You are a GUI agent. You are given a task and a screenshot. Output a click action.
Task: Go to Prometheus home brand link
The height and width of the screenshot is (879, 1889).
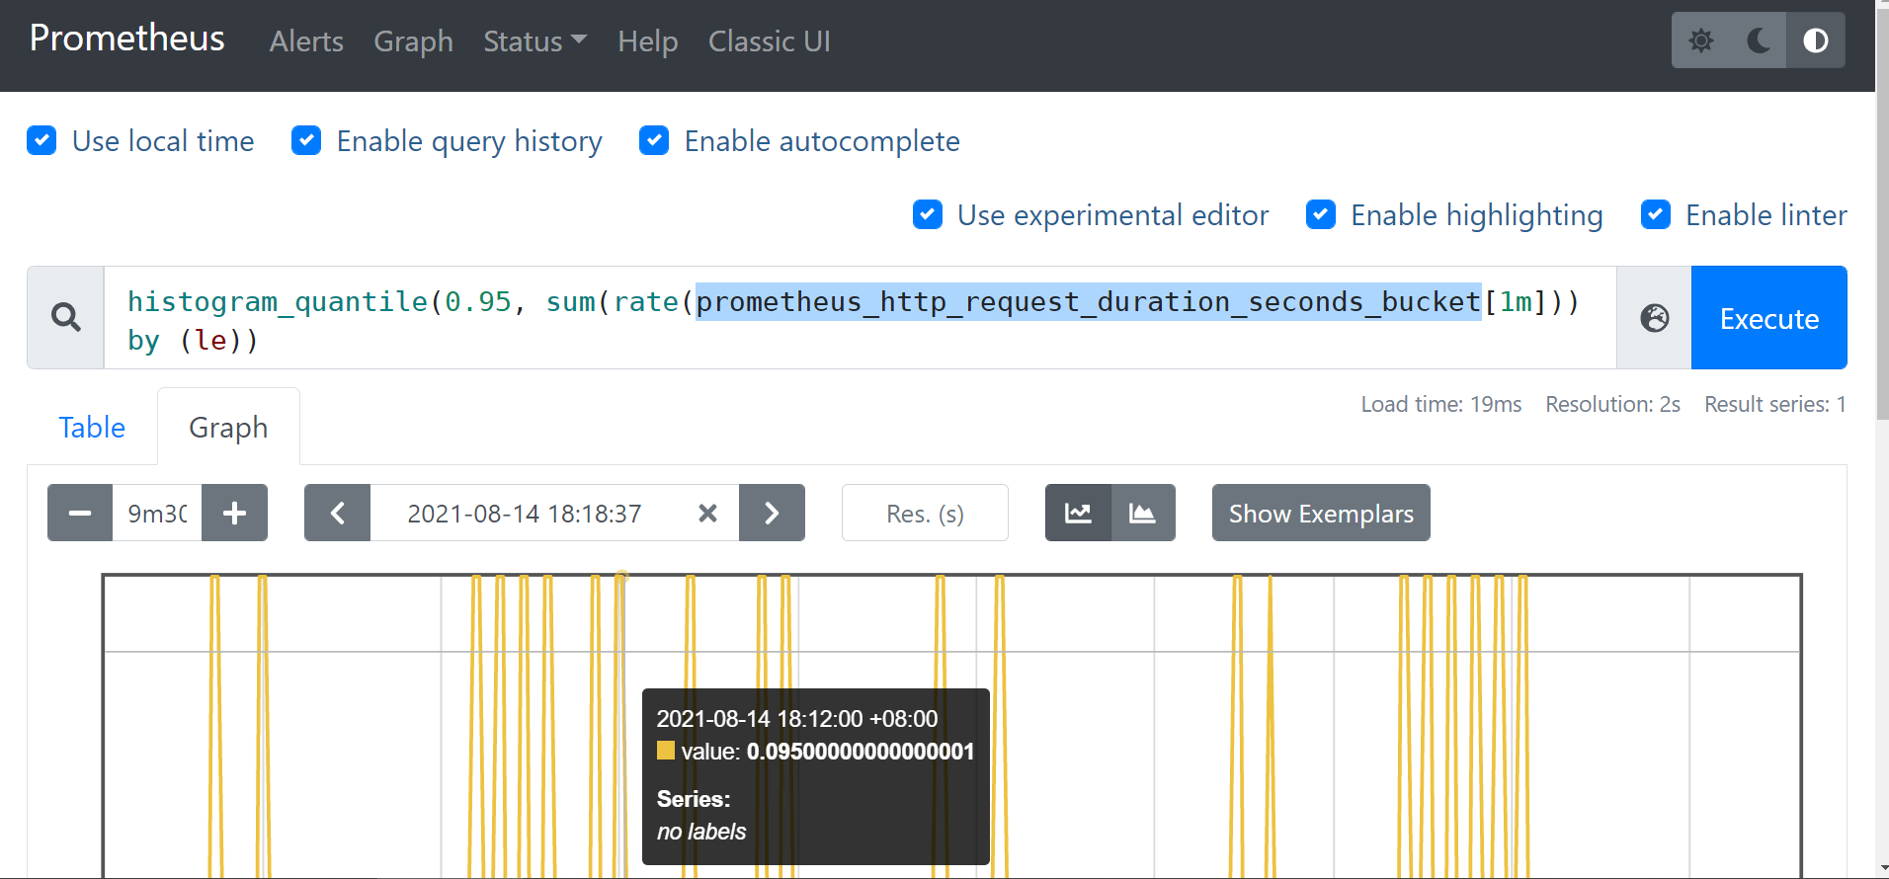click(x=126, y=38)
